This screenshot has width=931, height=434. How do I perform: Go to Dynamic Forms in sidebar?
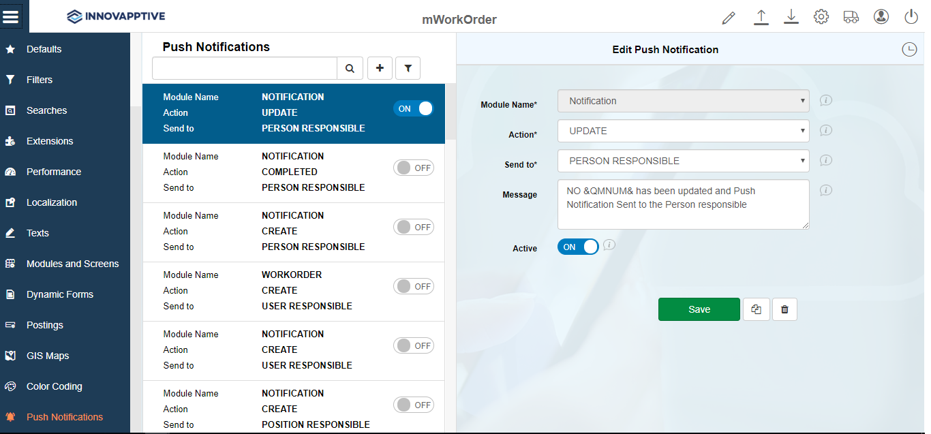[x=60, y=294]
